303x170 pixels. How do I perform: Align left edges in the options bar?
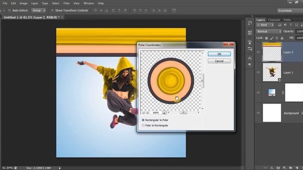(114, 10)
